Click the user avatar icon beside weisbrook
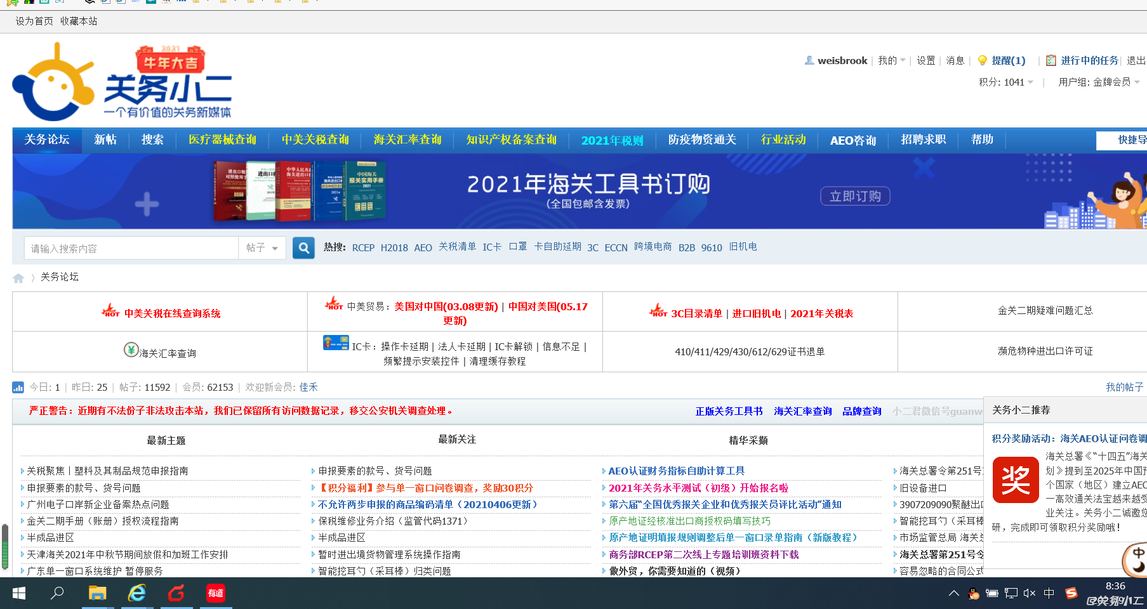 tap(809, 60)
